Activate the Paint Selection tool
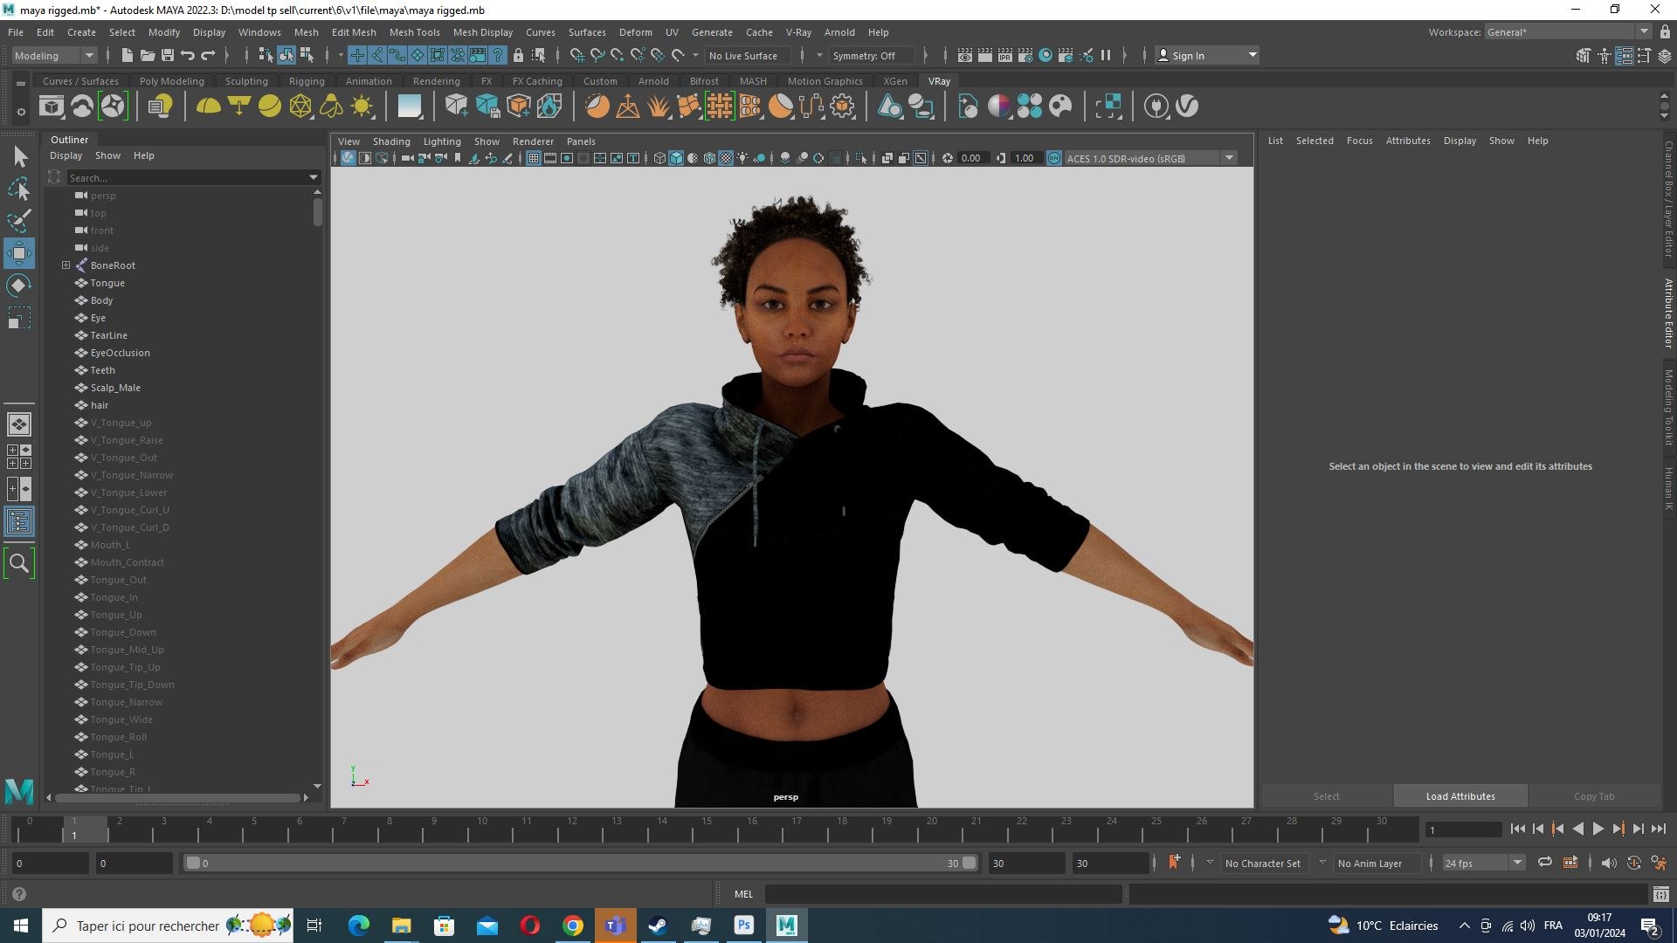The height and width of the screenshot is (943, 1677). tap(19, 220)
